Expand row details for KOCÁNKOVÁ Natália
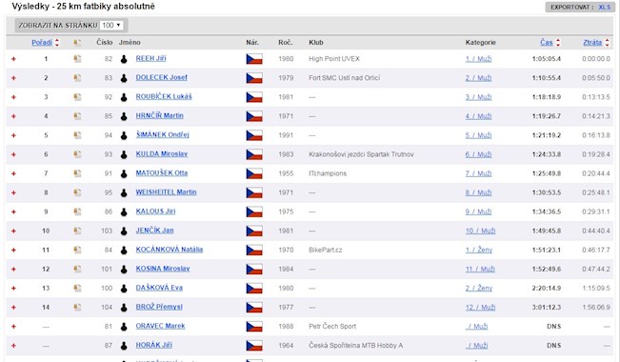 (x=13, y=250)
